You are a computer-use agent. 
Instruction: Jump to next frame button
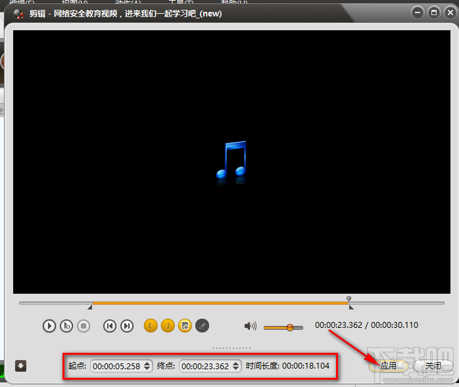pyautogui.click(x=127, y=326)
